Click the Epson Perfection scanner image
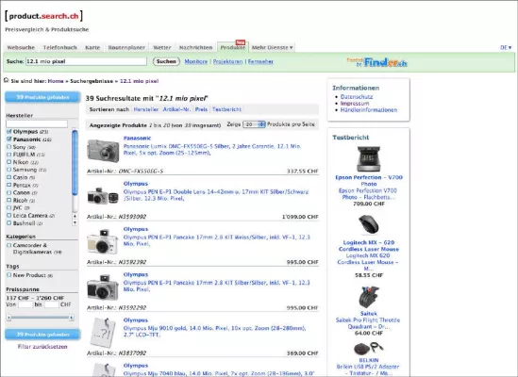 click(368, 159)
